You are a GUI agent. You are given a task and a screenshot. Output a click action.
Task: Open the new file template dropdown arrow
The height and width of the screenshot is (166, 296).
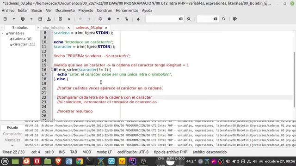[x=14, y=19]
